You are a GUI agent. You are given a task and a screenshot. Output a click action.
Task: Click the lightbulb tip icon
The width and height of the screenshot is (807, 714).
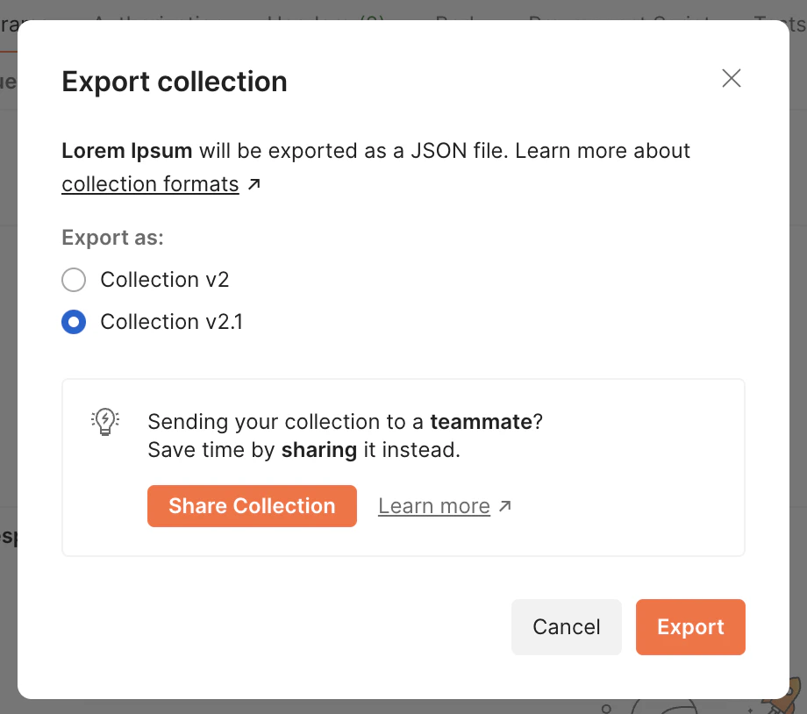click(x=105, y=421)
